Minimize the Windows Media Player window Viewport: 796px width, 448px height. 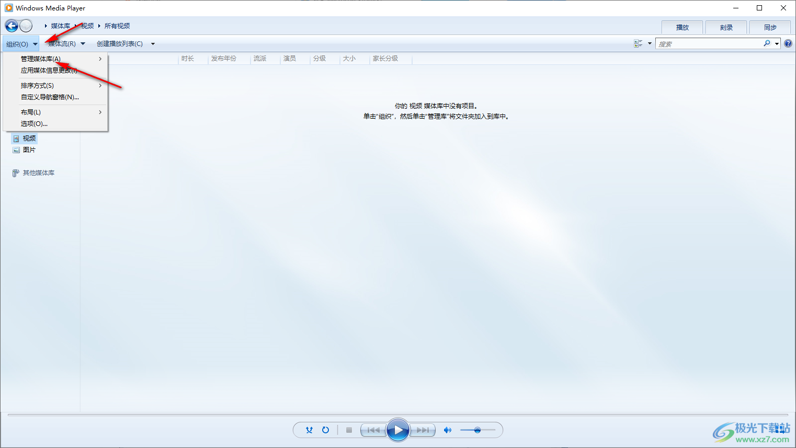735,8
